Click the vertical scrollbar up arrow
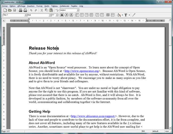The width and height of the screenshot is (173, 134). tap(170, 20)
